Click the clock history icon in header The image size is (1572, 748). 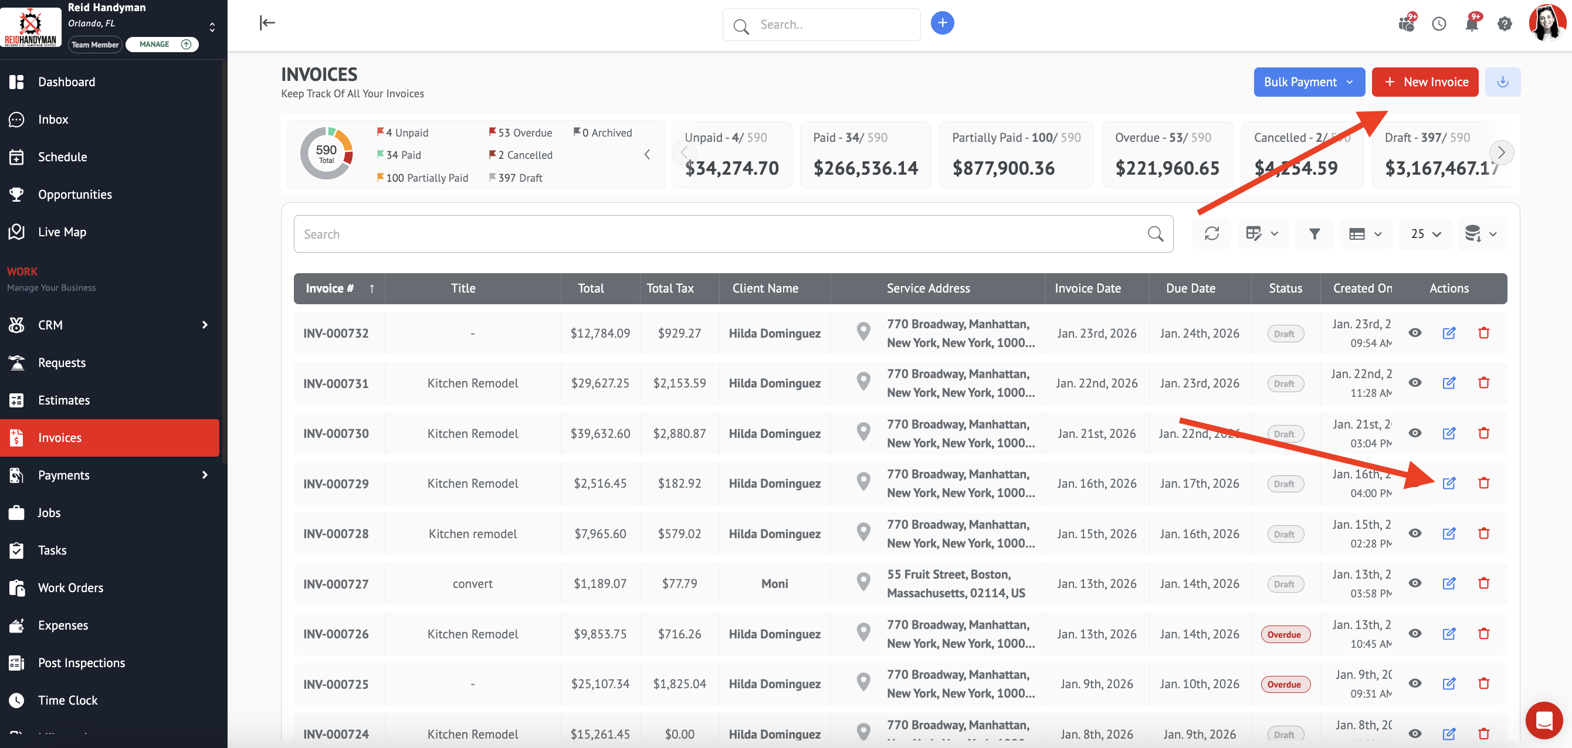click(x=1438, y=24)
